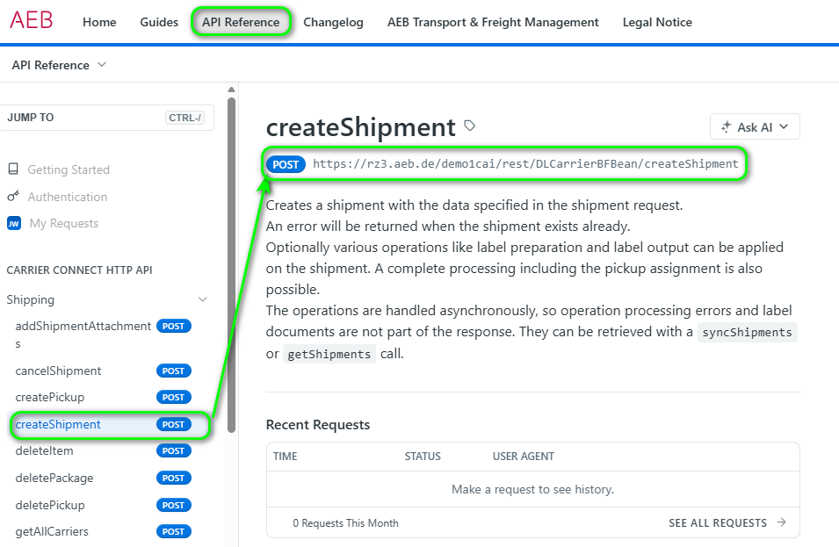This screenshot has height=547, width=839.
Task: Click the JW My Requests icon
Action: (14, 223)
